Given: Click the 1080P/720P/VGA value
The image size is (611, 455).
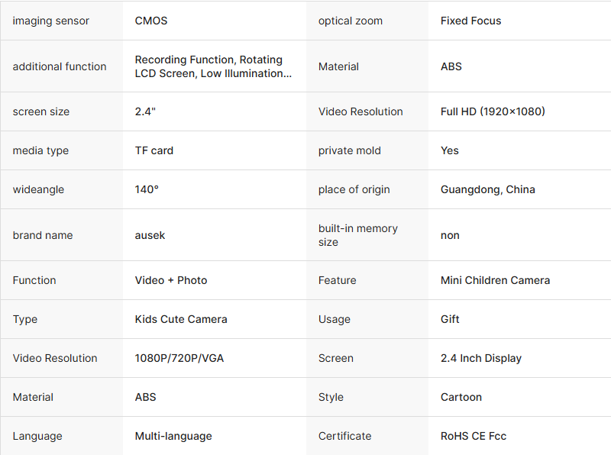Looking at the screenshot, I should [x=179, y=358].
